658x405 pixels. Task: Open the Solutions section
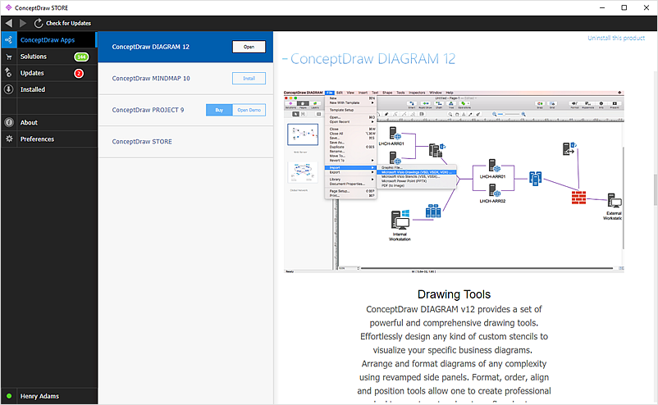[34, 57]
